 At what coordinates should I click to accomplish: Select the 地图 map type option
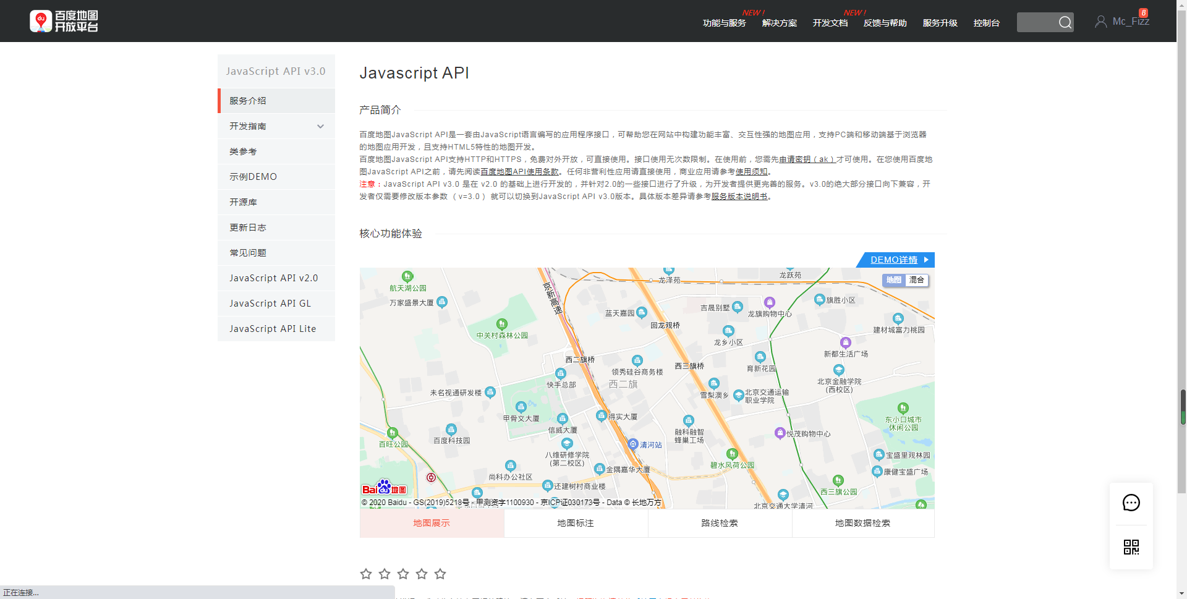893,280
